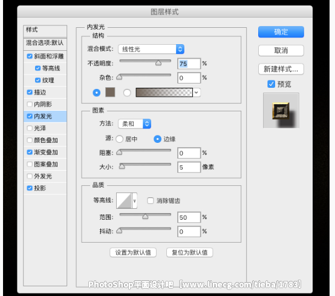This screenshot has width=335, height=296.
Task: Enable the 消除锯齿 checkbox
Action: [151, 200]
